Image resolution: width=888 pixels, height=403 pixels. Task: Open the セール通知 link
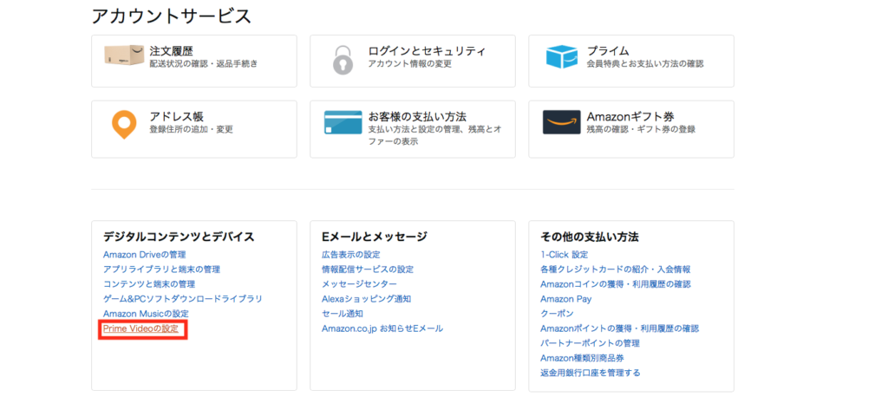pos(343,314)
